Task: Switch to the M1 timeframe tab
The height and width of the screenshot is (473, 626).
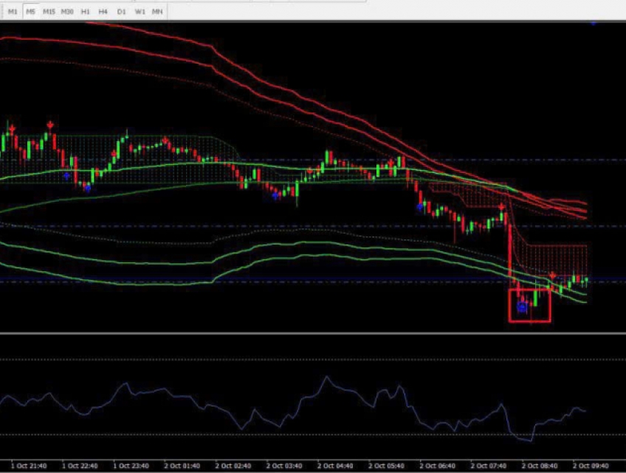Action: click(13, 12)
